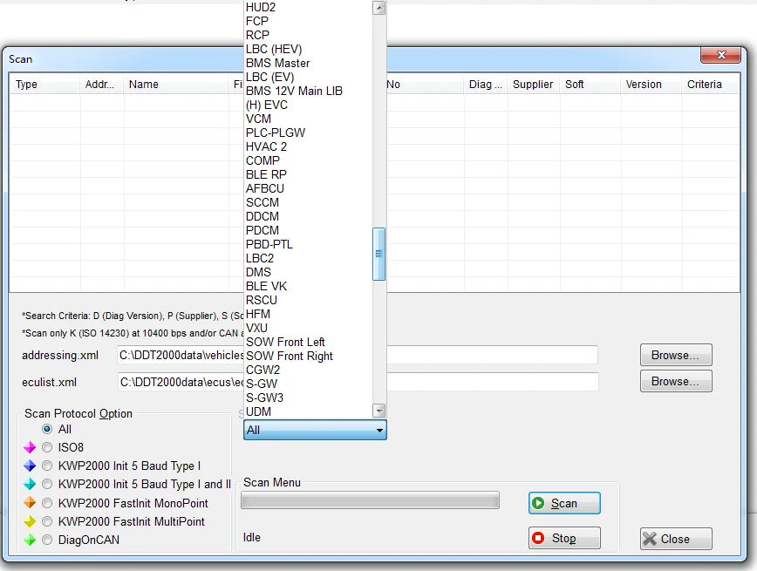Click the yellow diamond icon for FastInit MultiPoint

pyautogui.click(x=30, y=521)
